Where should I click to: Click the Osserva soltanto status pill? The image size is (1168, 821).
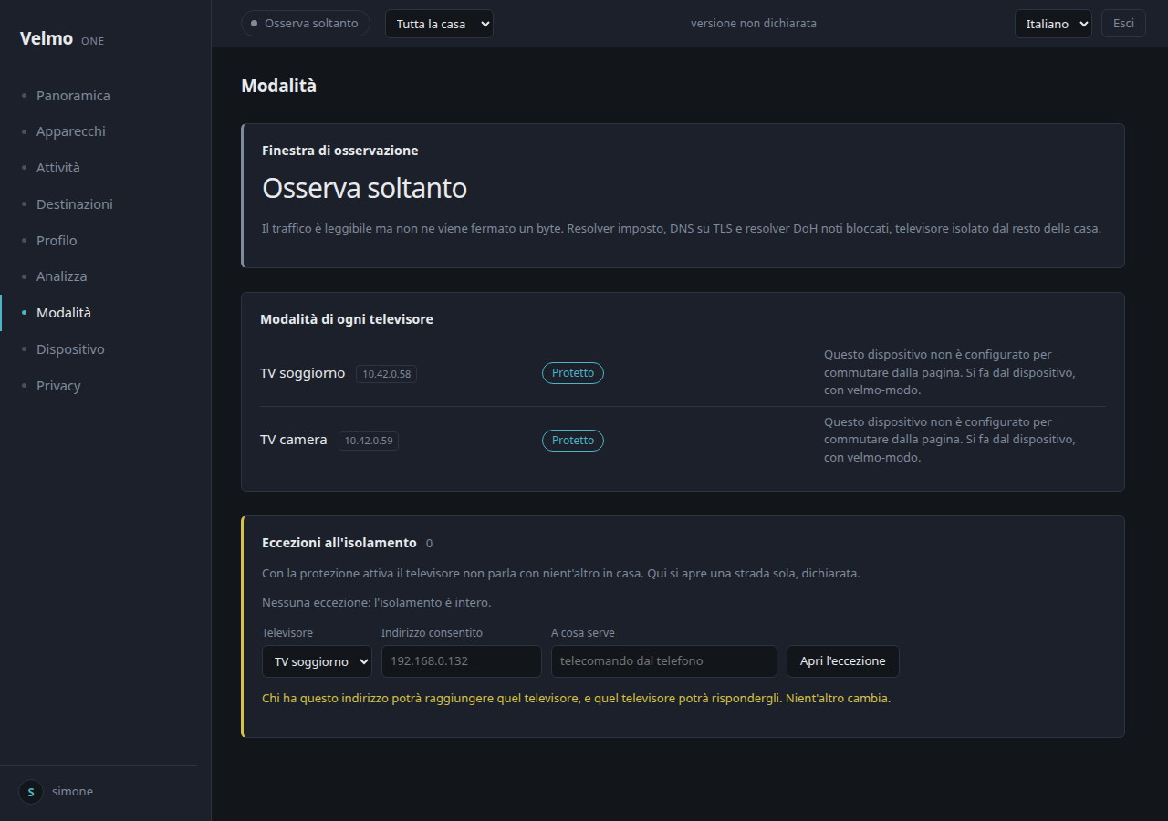(306, 24)
